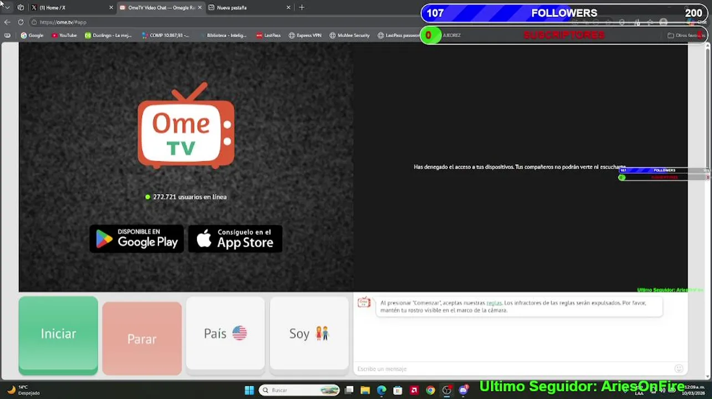Open the AMD software taskbar icon

(414, 390)
